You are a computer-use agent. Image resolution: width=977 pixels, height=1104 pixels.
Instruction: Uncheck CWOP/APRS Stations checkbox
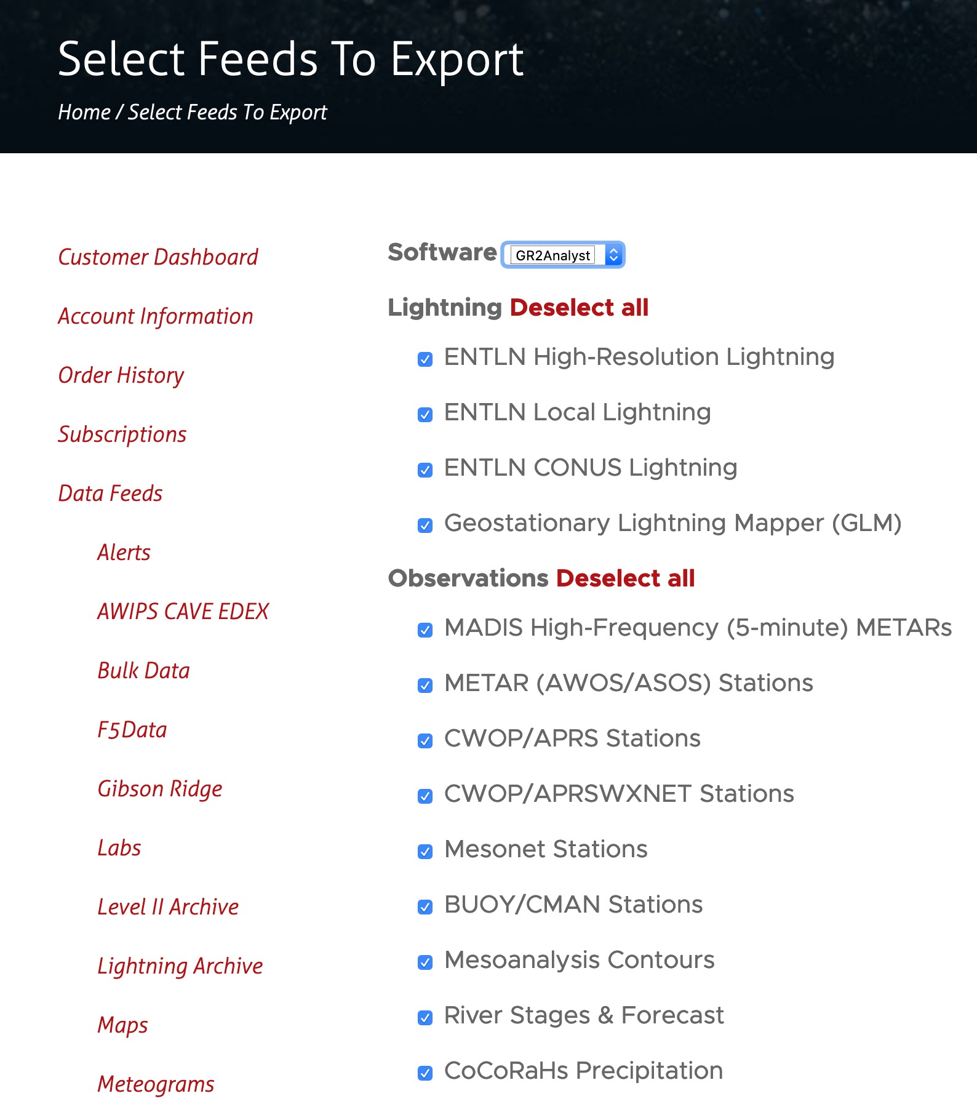click(425, 741)
